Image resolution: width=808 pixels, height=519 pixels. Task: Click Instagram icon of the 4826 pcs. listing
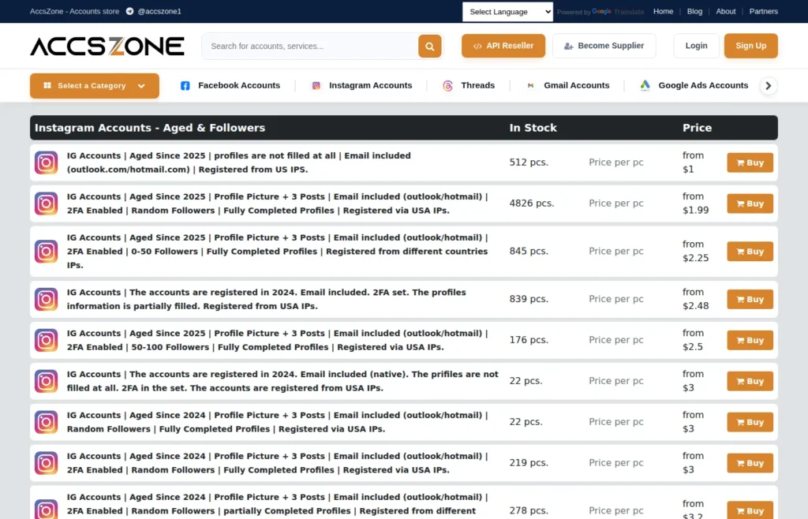(x=46, y=203)
